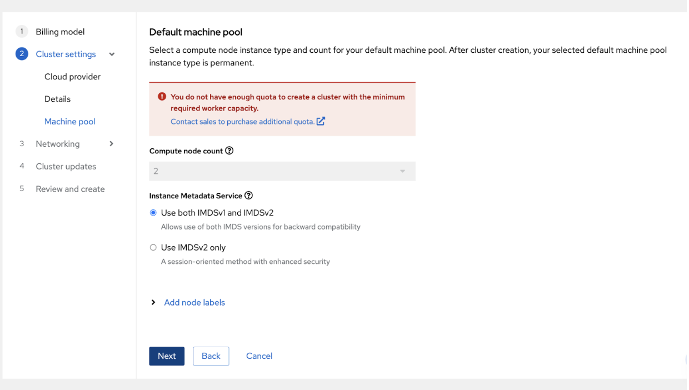The image size is (689, 390).
Task: Open the Details sub-step
Action: (57, 99)
